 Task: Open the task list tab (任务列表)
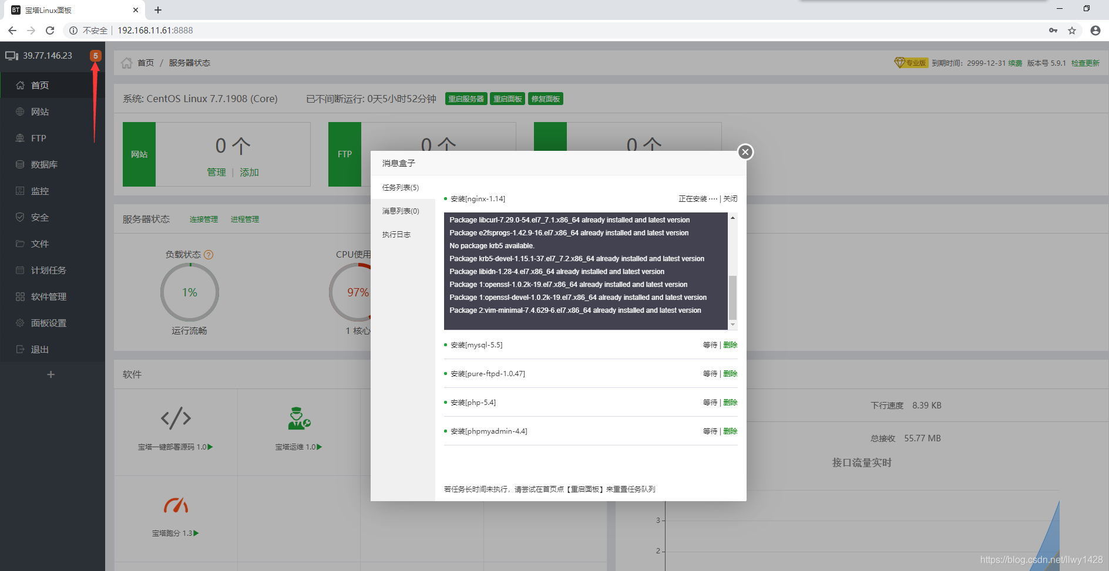(401, 188)
